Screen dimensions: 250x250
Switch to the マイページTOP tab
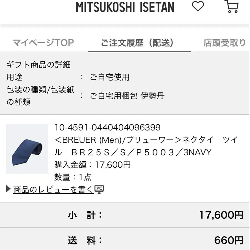click(x=43, y=43)
